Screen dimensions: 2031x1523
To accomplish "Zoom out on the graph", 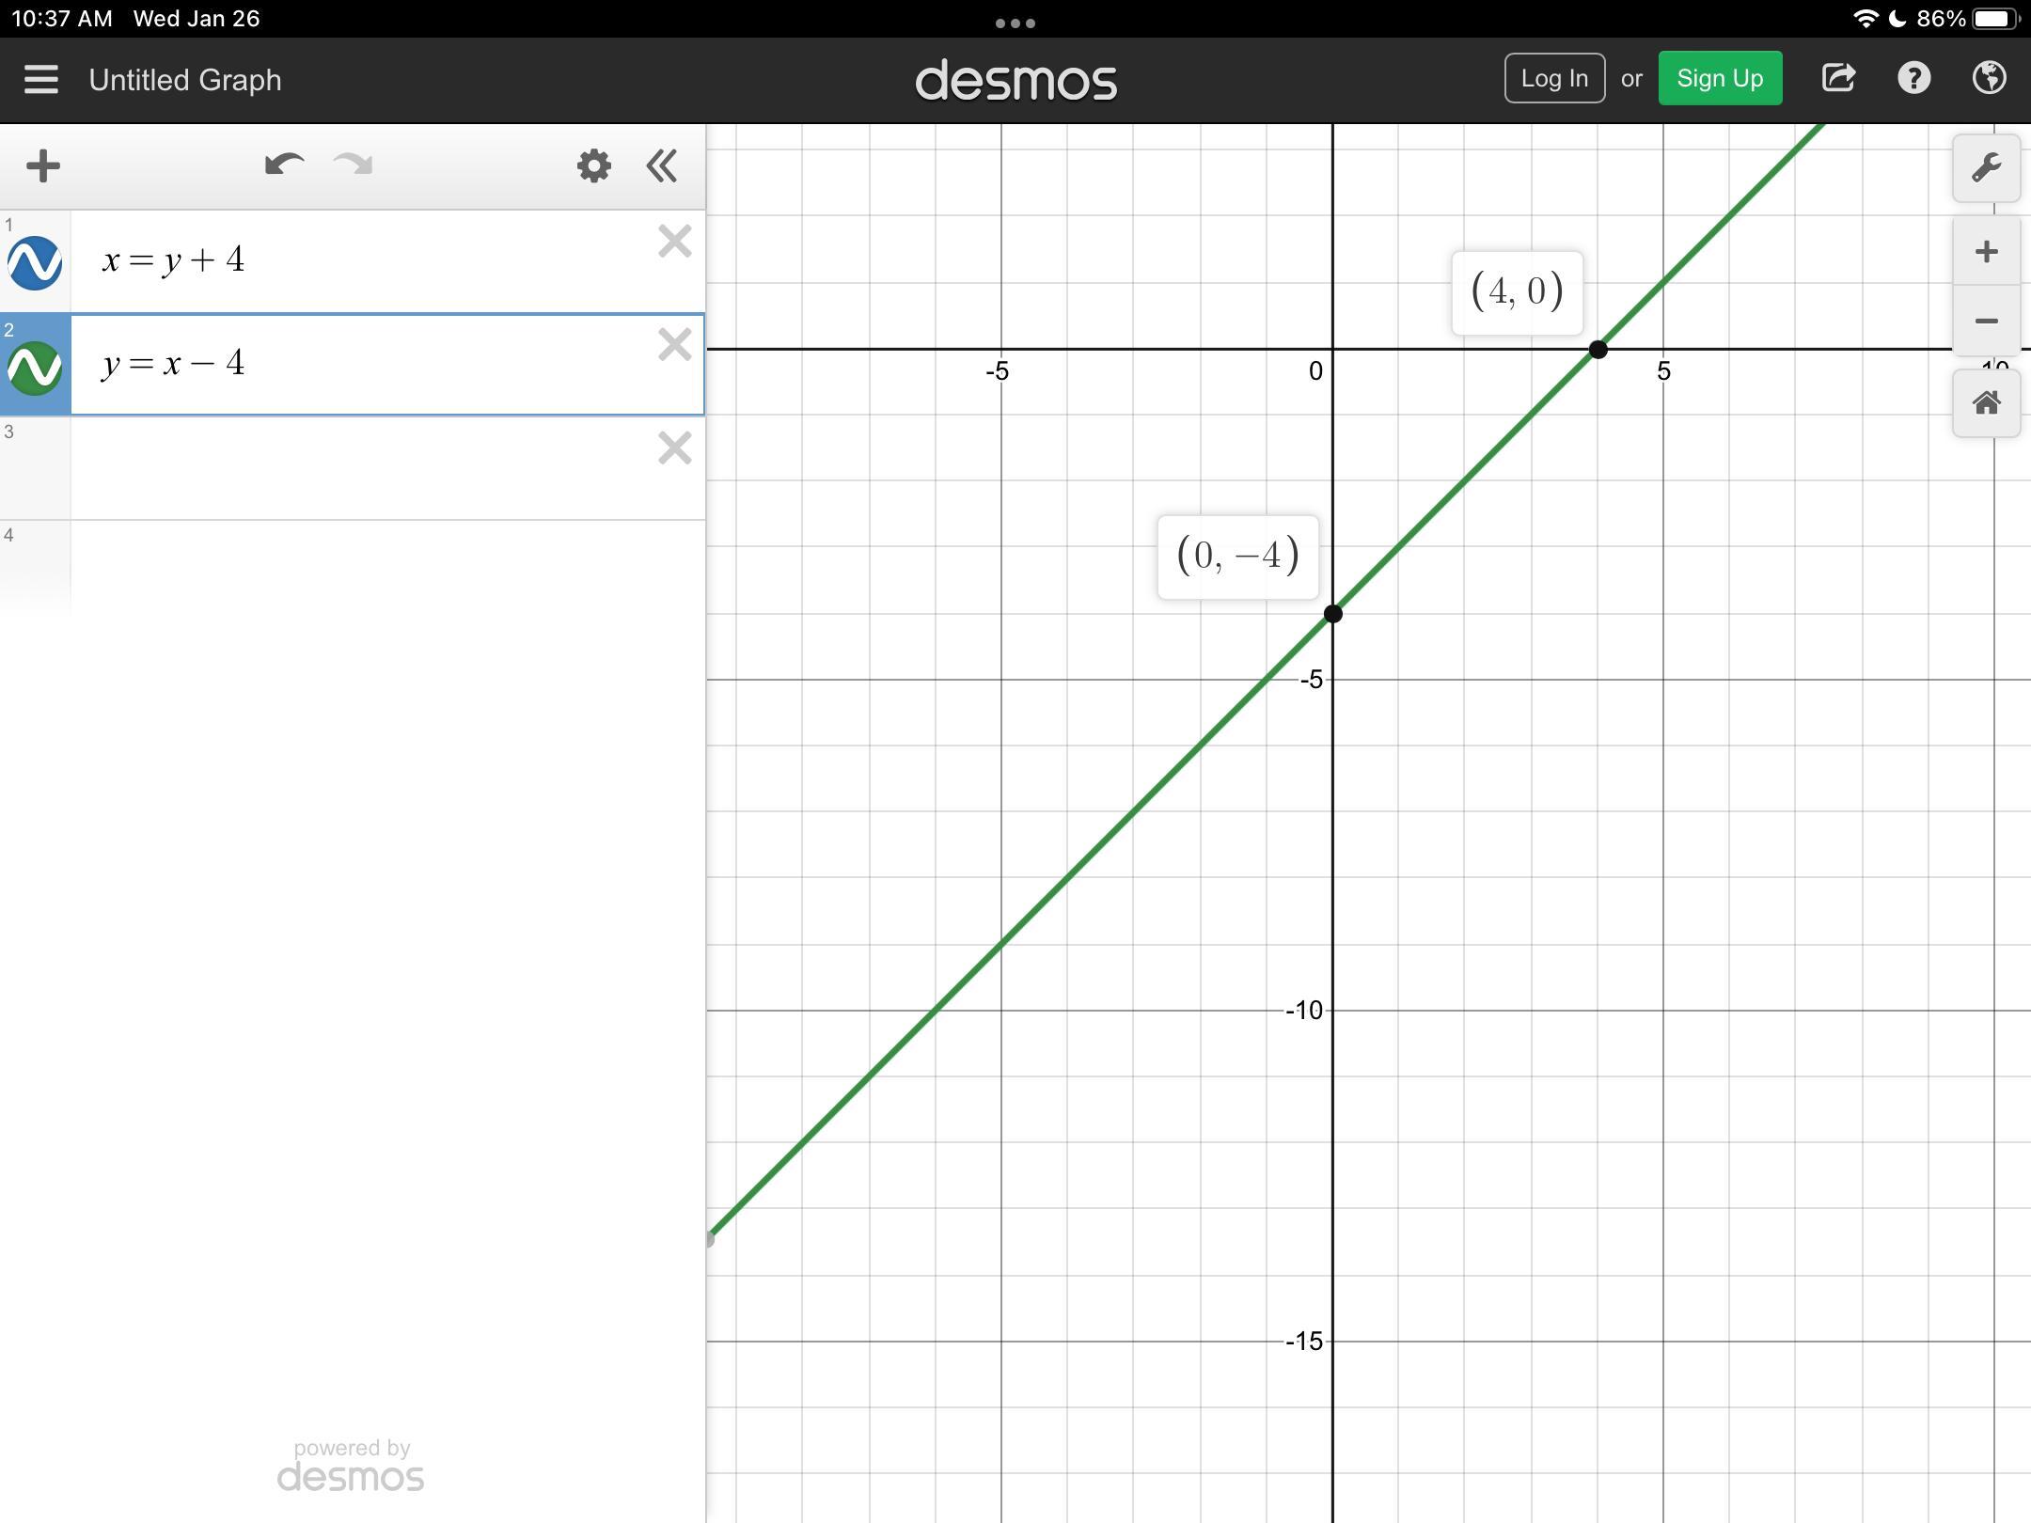I will click(1986, 322).
